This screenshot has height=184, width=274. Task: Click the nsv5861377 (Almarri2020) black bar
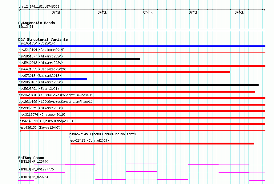pyautogui.click(x=79, y=59)
